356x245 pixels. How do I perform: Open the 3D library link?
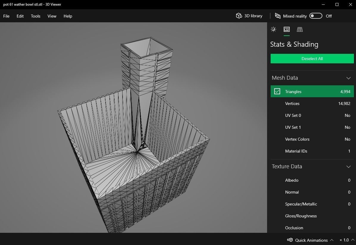253,16
